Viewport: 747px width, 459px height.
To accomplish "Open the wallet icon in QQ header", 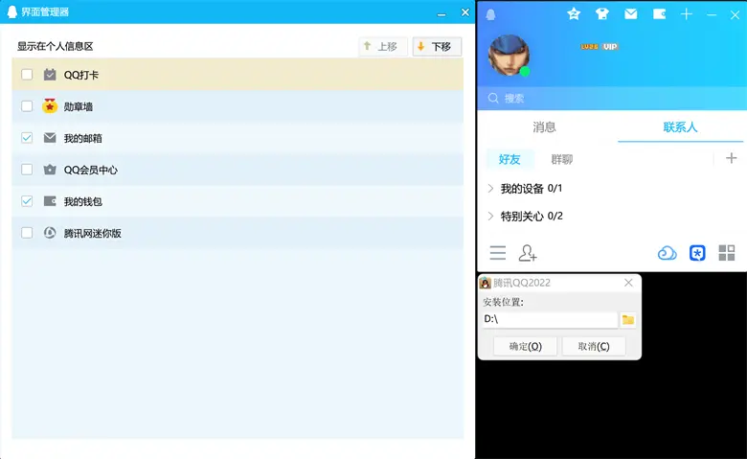I will (659, 14).
